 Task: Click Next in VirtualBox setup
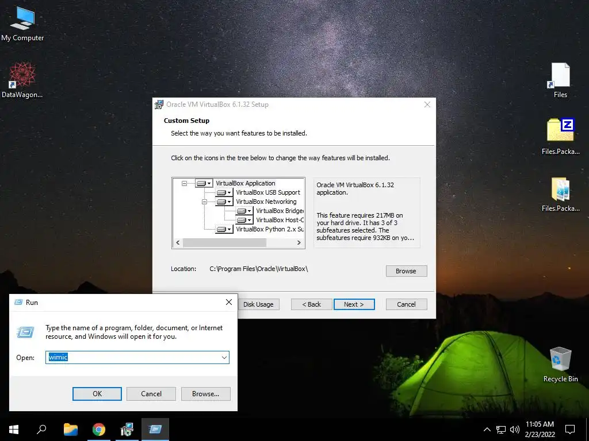tap(354, 304)
